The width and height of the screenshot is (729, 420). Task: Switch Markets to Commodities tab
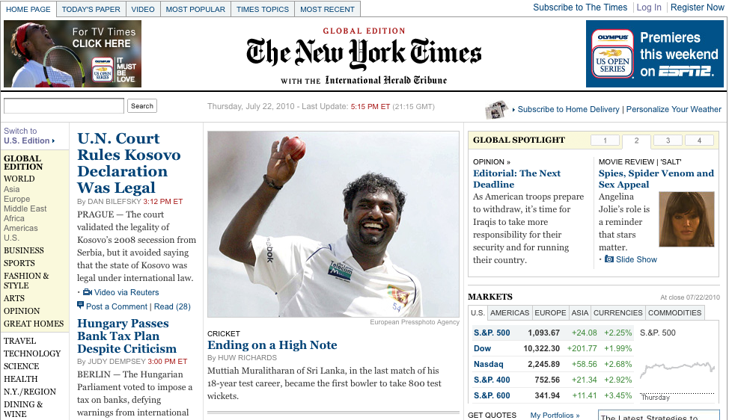pyautogui.click(x=674, y=313)
